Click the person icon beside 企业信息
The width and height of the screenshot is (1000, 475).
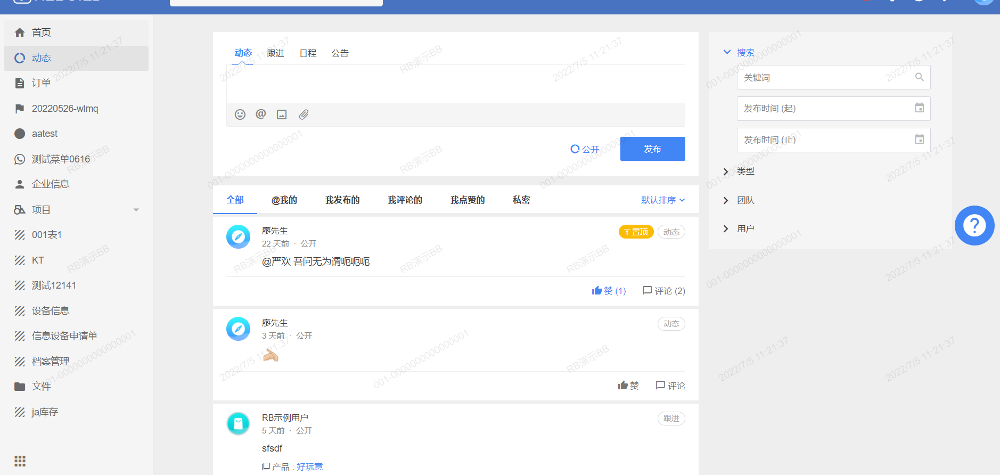(x=20, y=184)
